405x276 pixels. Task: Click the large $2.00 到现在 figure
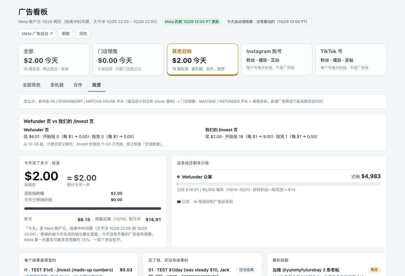[x=41, y=176]
